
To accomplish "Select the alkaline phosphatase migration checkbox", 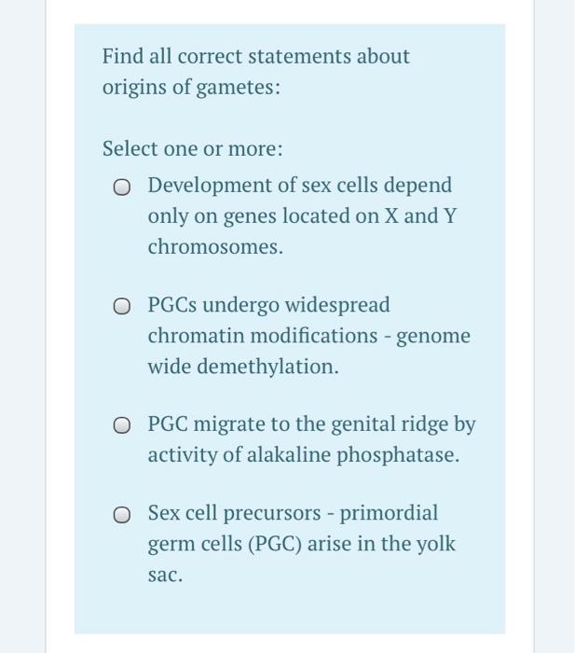I will tap(121, 426).
